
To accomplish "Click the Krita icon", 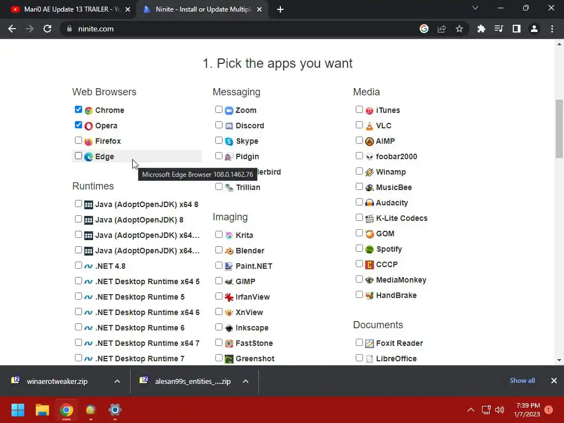I will click(229, 235).
